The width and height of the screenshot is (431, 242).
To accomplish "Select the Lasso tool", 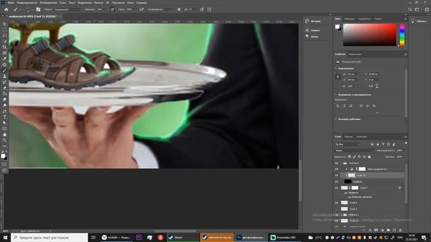I will point(5,36).
